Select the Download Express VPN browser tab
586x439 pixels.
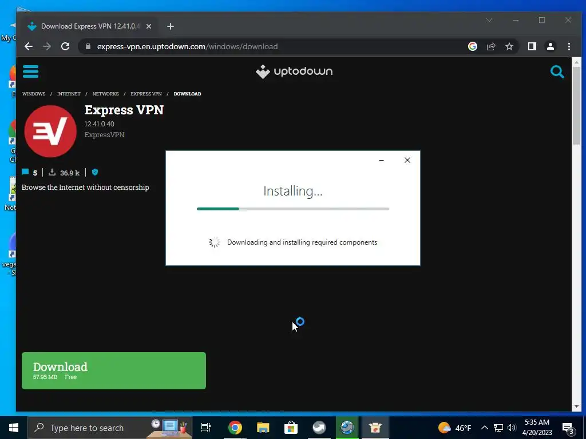point(90,26)
